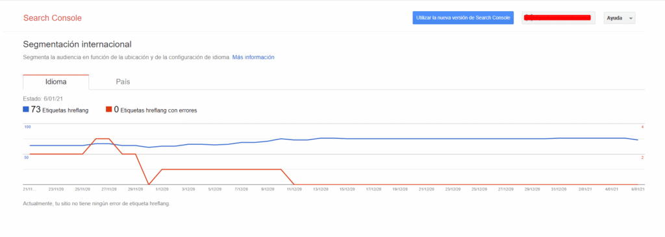The image size is (665, 237).
Task: Click the blue Etiquetas hreflang legend swatch
Action: point(26,109)
